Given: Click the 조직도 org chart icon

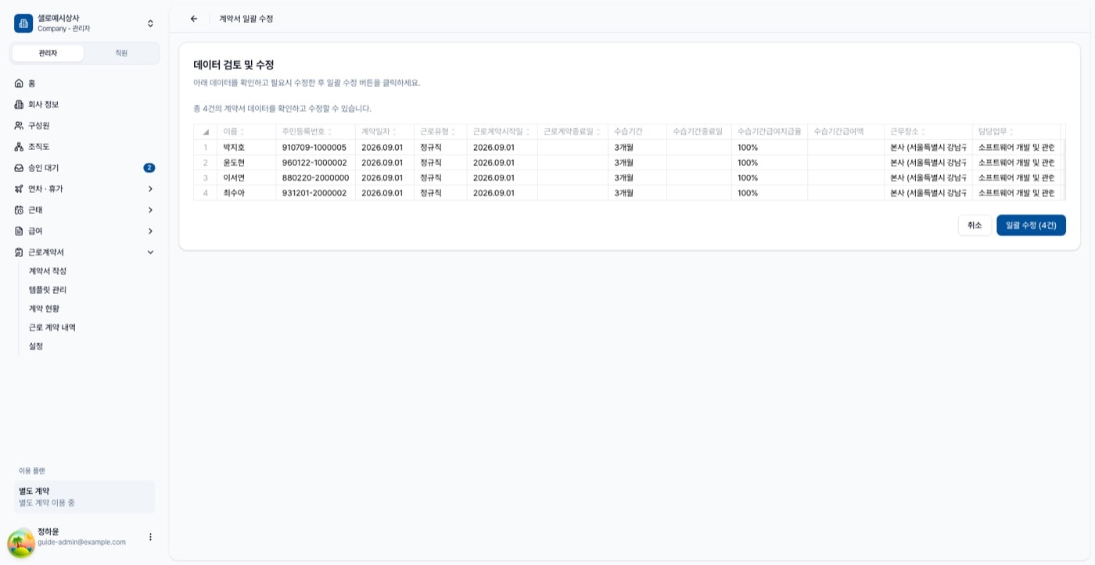Looking at the screenshot, I should point(20,146).
